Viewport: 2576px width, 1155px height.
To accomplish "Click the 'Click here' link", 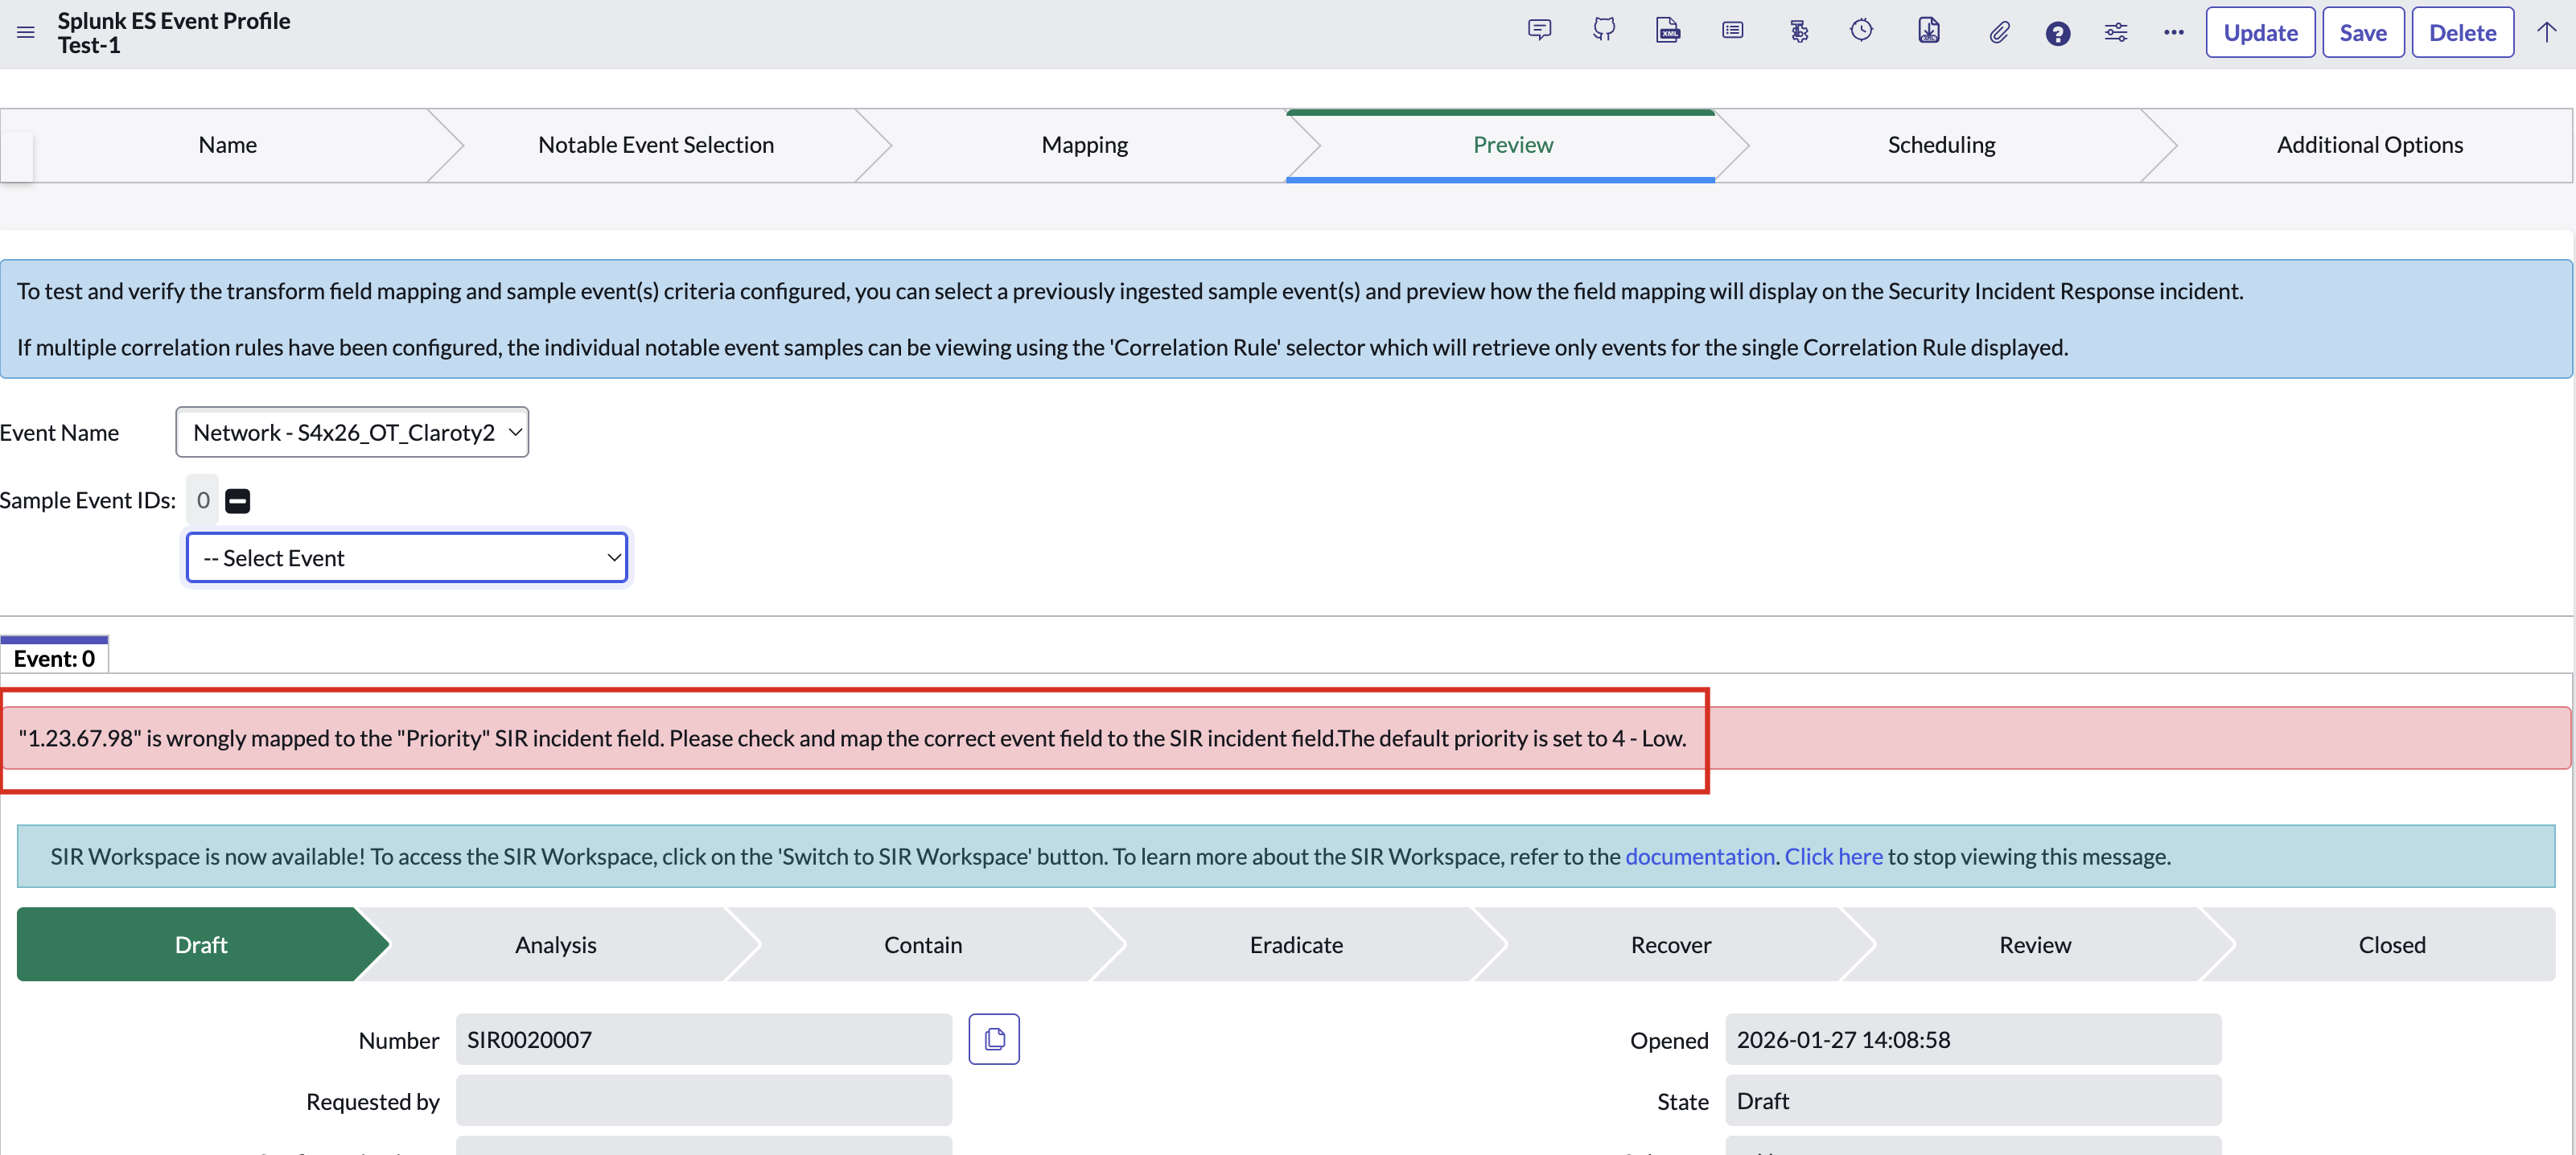I will click(1834, 857).
